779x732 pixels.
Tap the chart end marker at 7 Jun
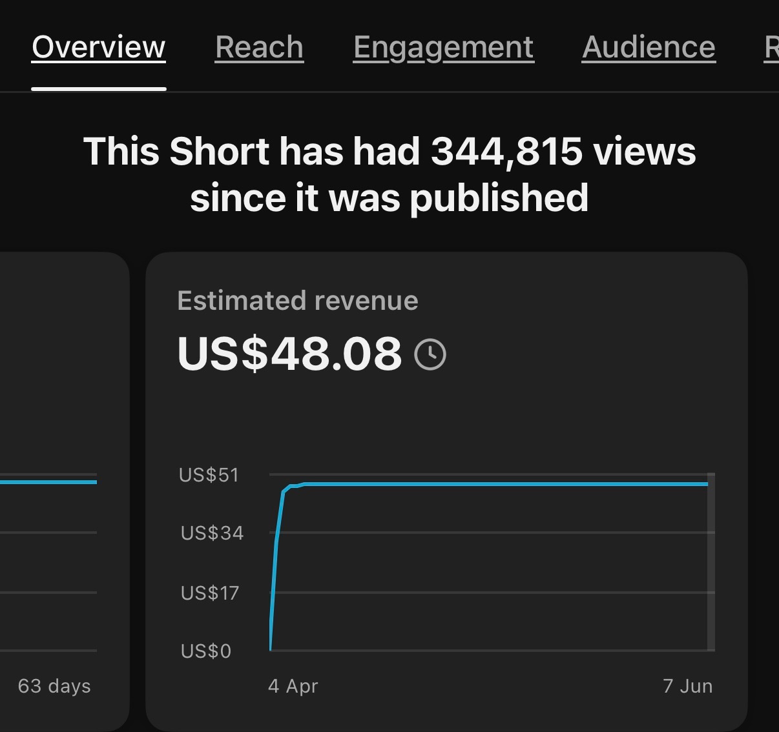711,562
